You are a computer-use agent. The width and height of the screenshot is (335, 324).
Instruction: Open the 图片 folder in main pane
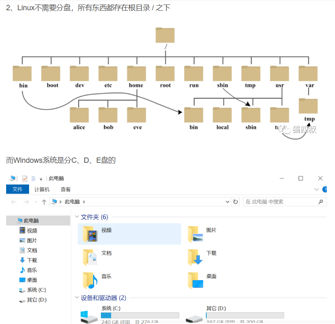click(195, 234)
